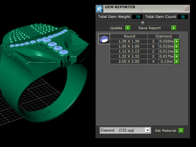The width and height of the screenshot is (196, 147).
Task: Click the Update button
Action: point(116,28)
